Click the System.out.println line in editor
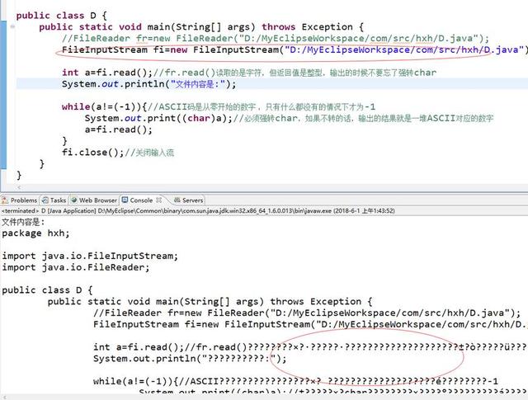This screenshot has height=400, width=528. 148,84
